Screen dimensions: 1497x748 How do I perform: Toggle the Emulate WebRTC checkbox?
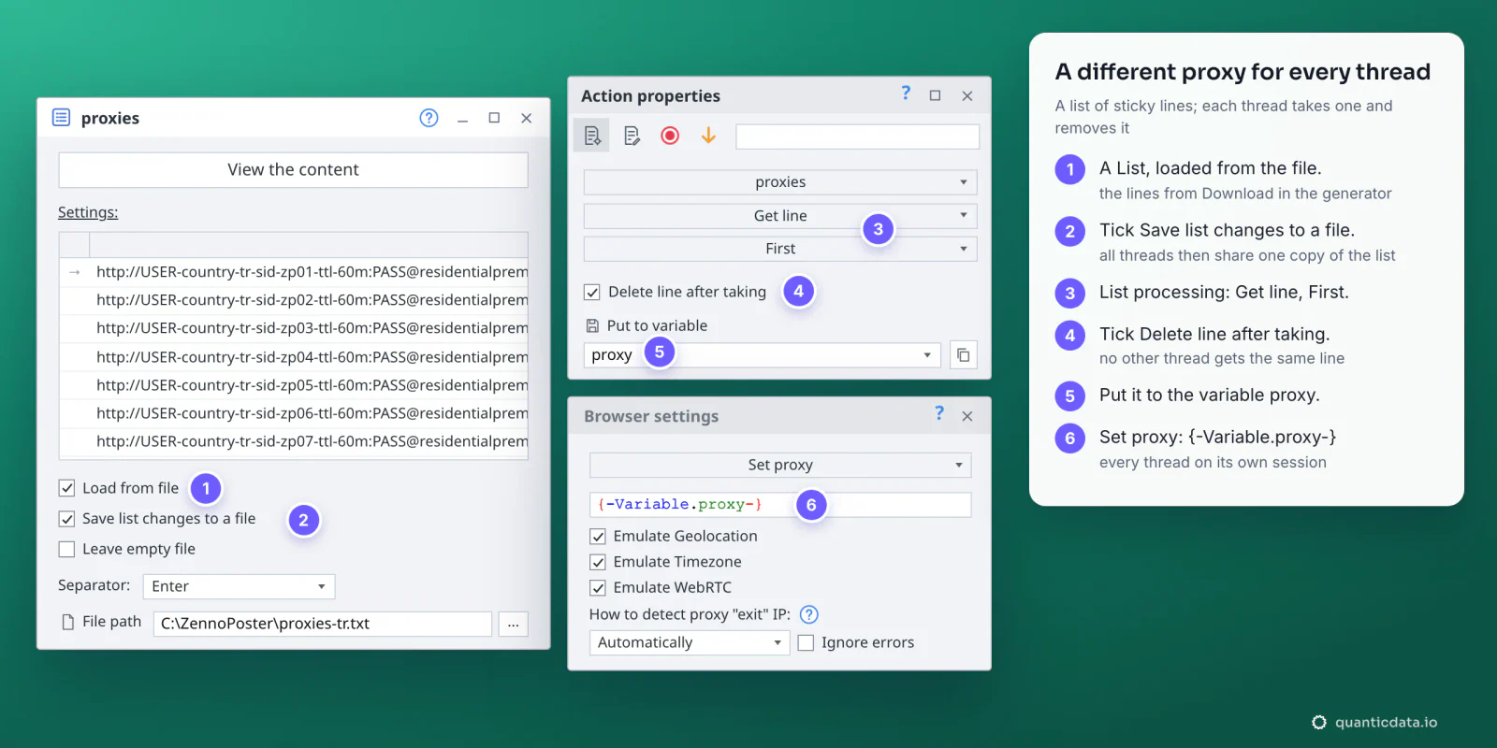coord(598,588)
